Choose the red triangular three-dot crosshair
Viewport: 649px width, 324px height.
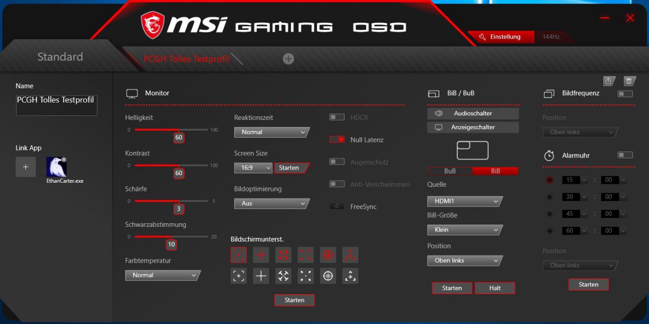(x=350, y=255)
